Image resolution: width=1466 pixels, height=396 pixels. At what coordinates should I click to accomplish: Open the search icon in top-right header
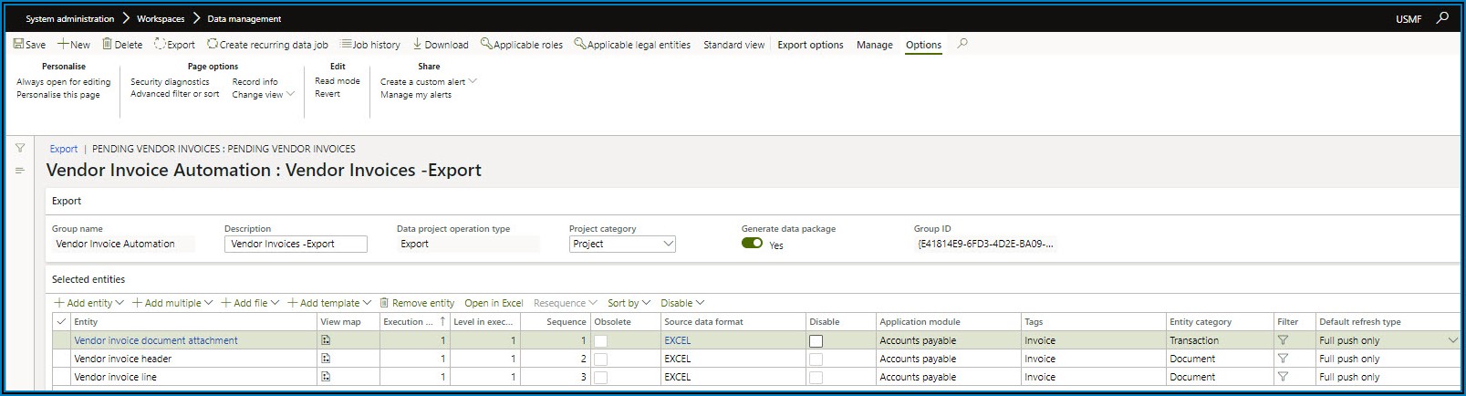[1442, 17]
